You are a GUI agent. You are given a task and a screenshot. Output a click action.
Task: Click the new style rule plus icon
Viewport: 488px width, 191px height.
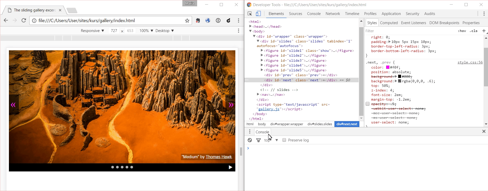(484, 31)
